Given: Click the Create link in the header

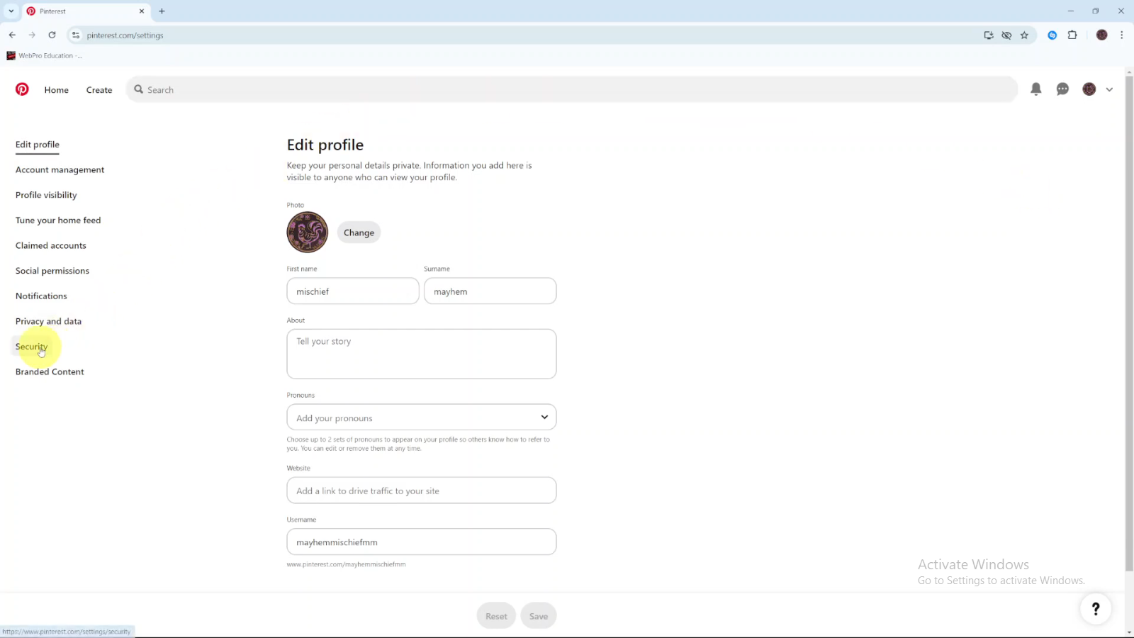Looking at the screenshot, I should [x=99, y=90].
